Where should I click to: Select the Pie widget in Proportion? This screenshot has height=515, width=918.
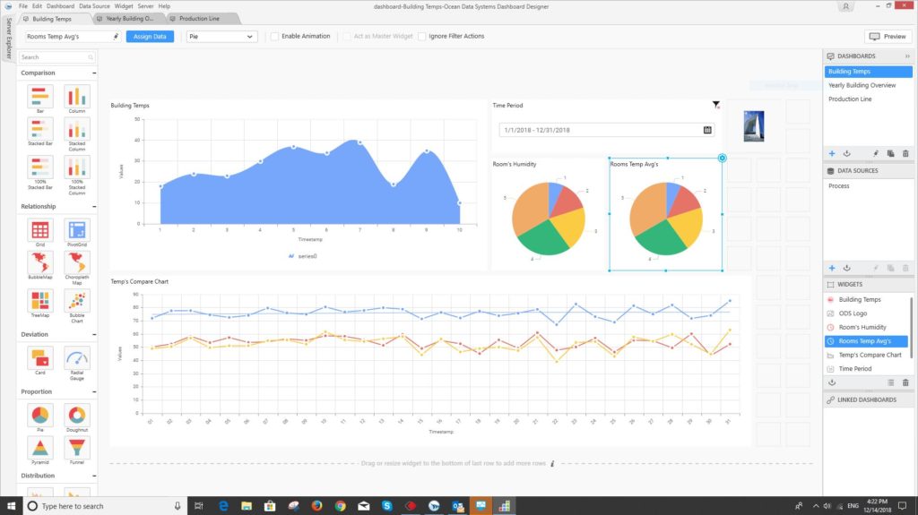[x=39, y=415]
